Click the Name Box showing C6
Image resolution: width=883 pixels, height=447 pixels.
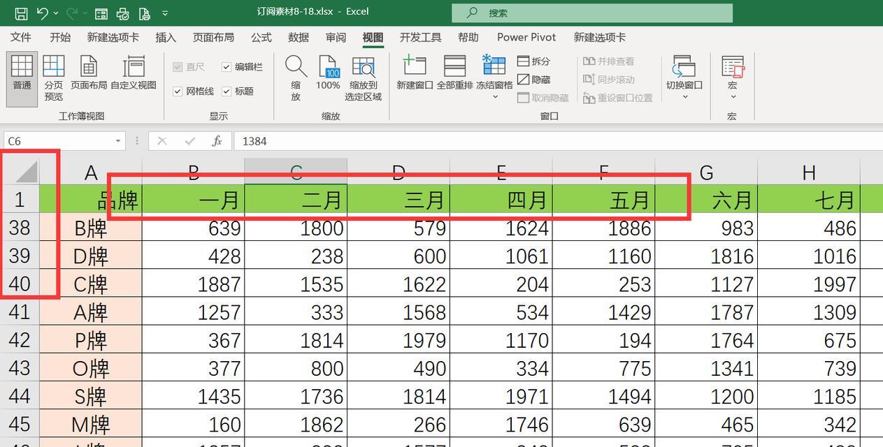pyautogui.click(x=59, y=141)
